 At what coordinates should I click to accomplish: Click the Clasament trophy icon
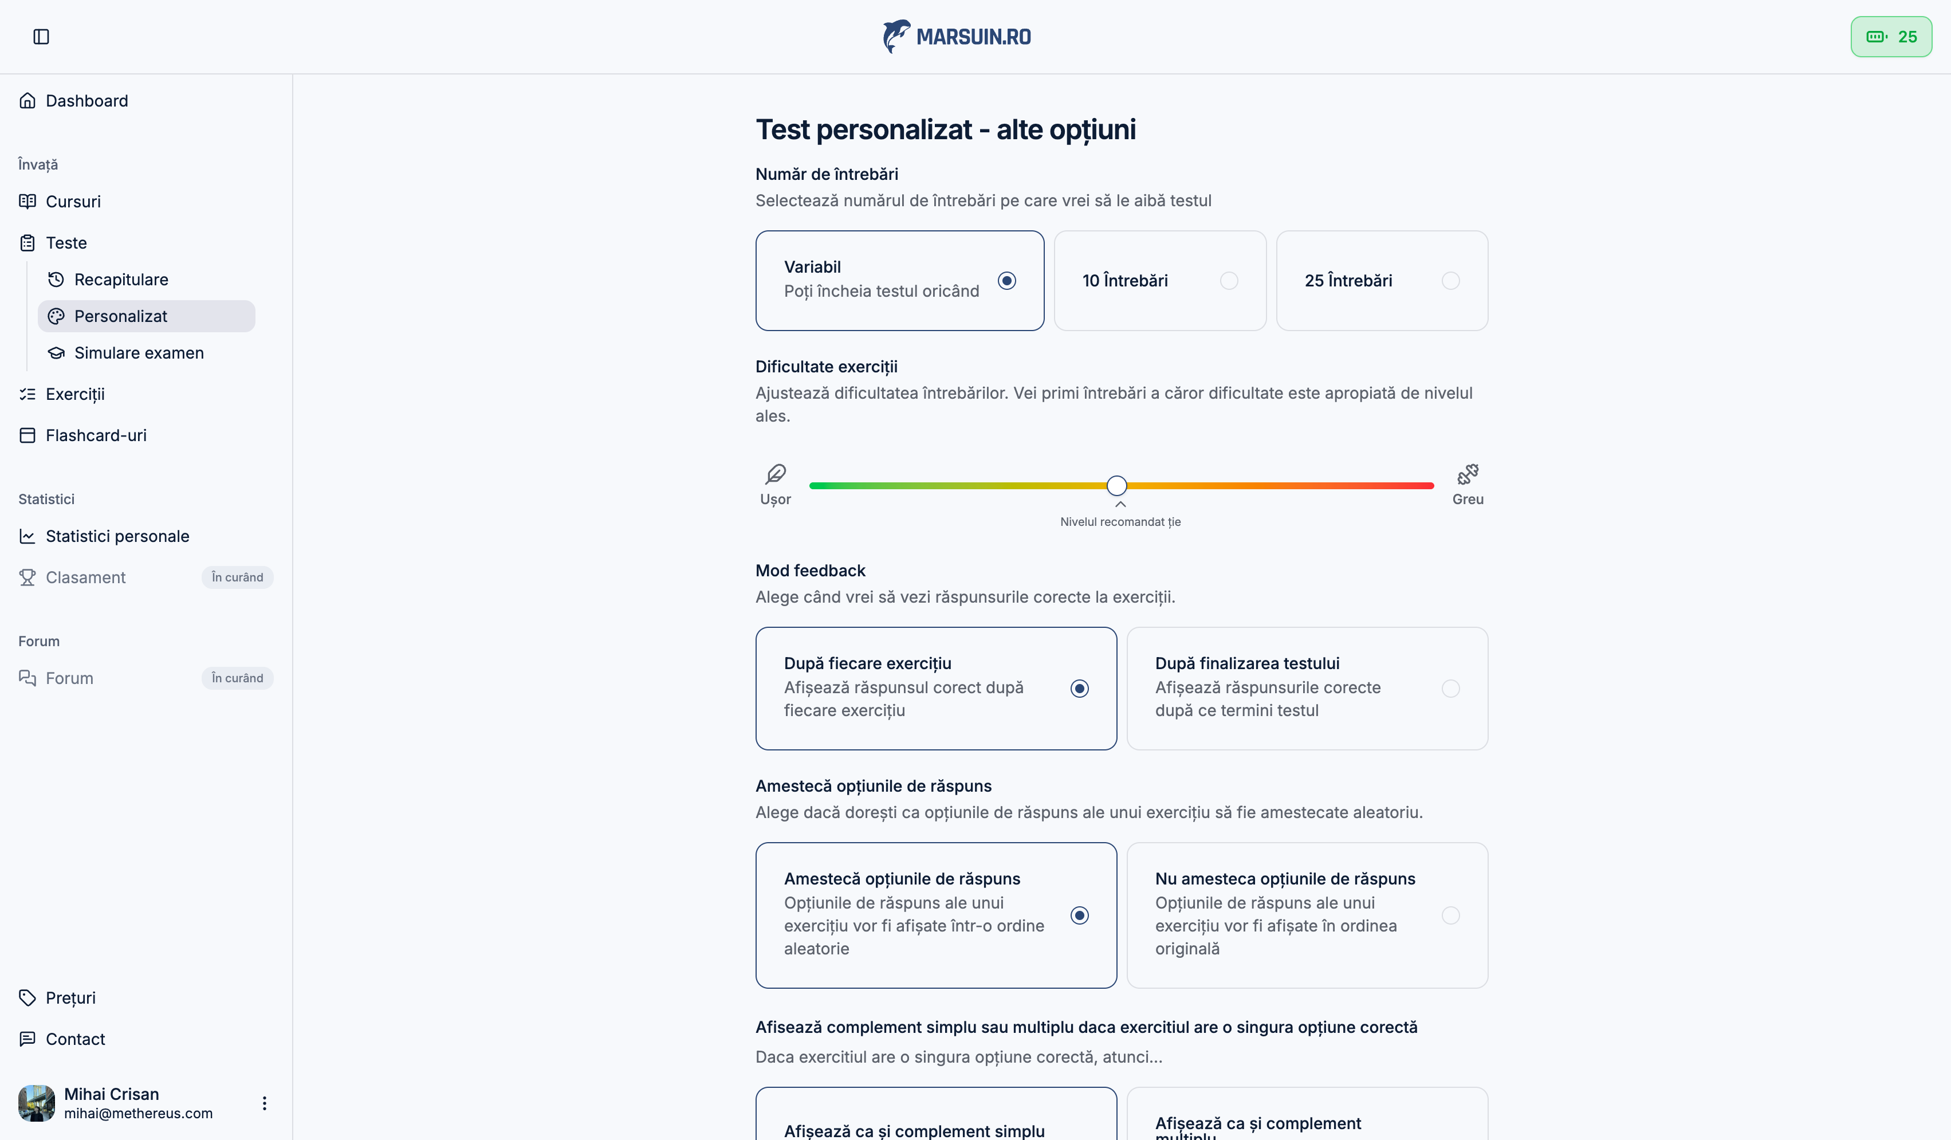click(27, 577)
